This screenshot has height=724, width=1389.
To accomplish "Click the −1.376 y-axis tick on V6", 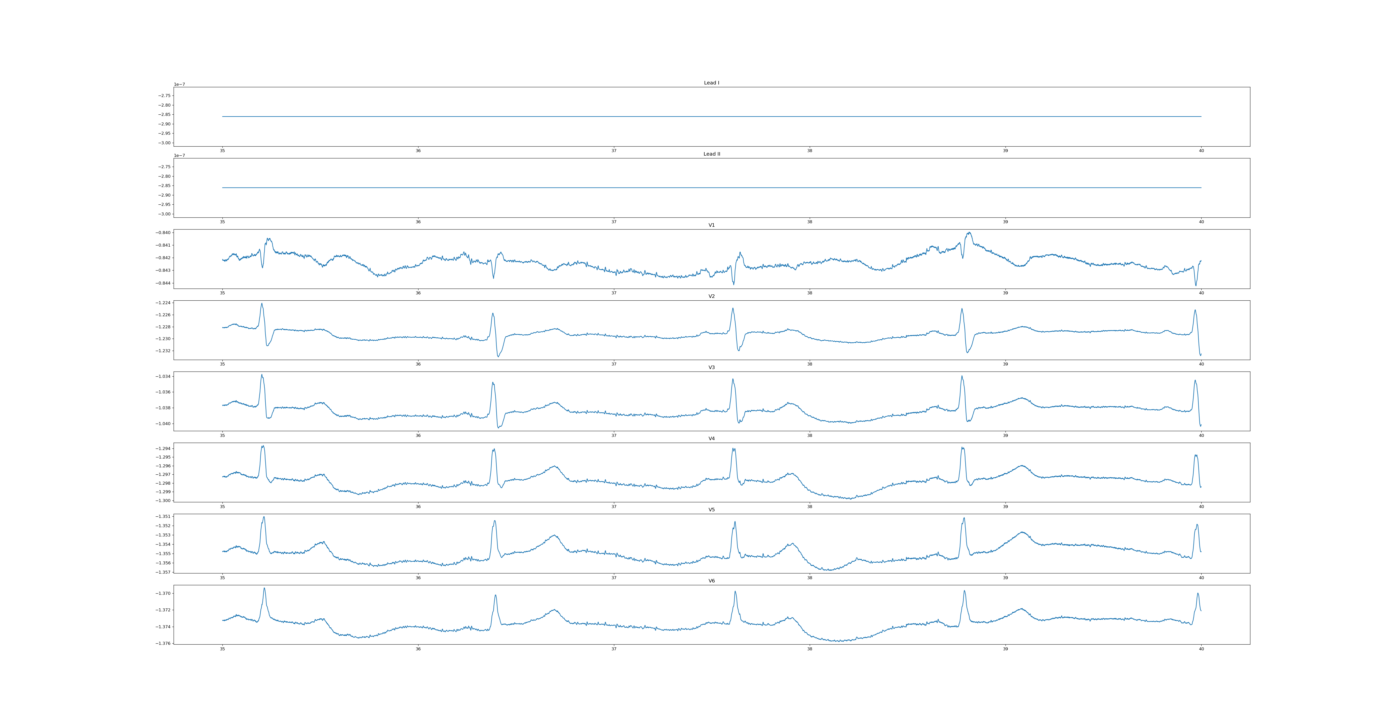I will click(x=163, y=643).
